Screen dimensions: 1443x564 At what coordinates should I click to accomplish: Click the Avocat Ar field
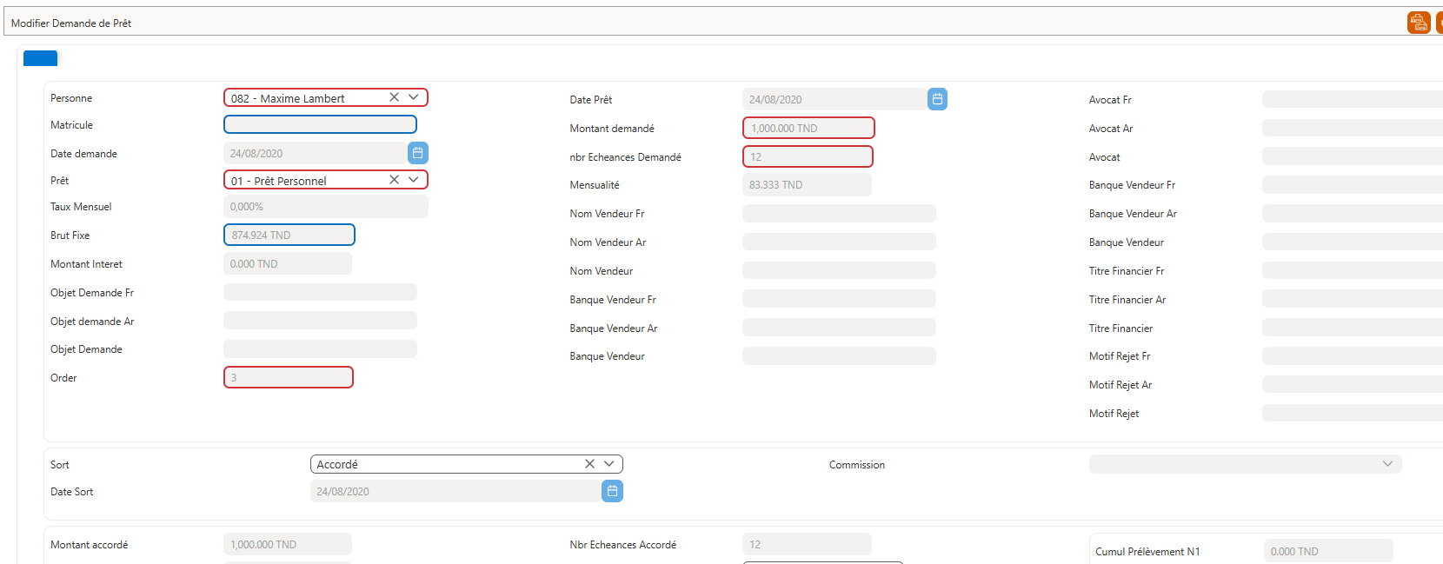[x=1353, y=128]
